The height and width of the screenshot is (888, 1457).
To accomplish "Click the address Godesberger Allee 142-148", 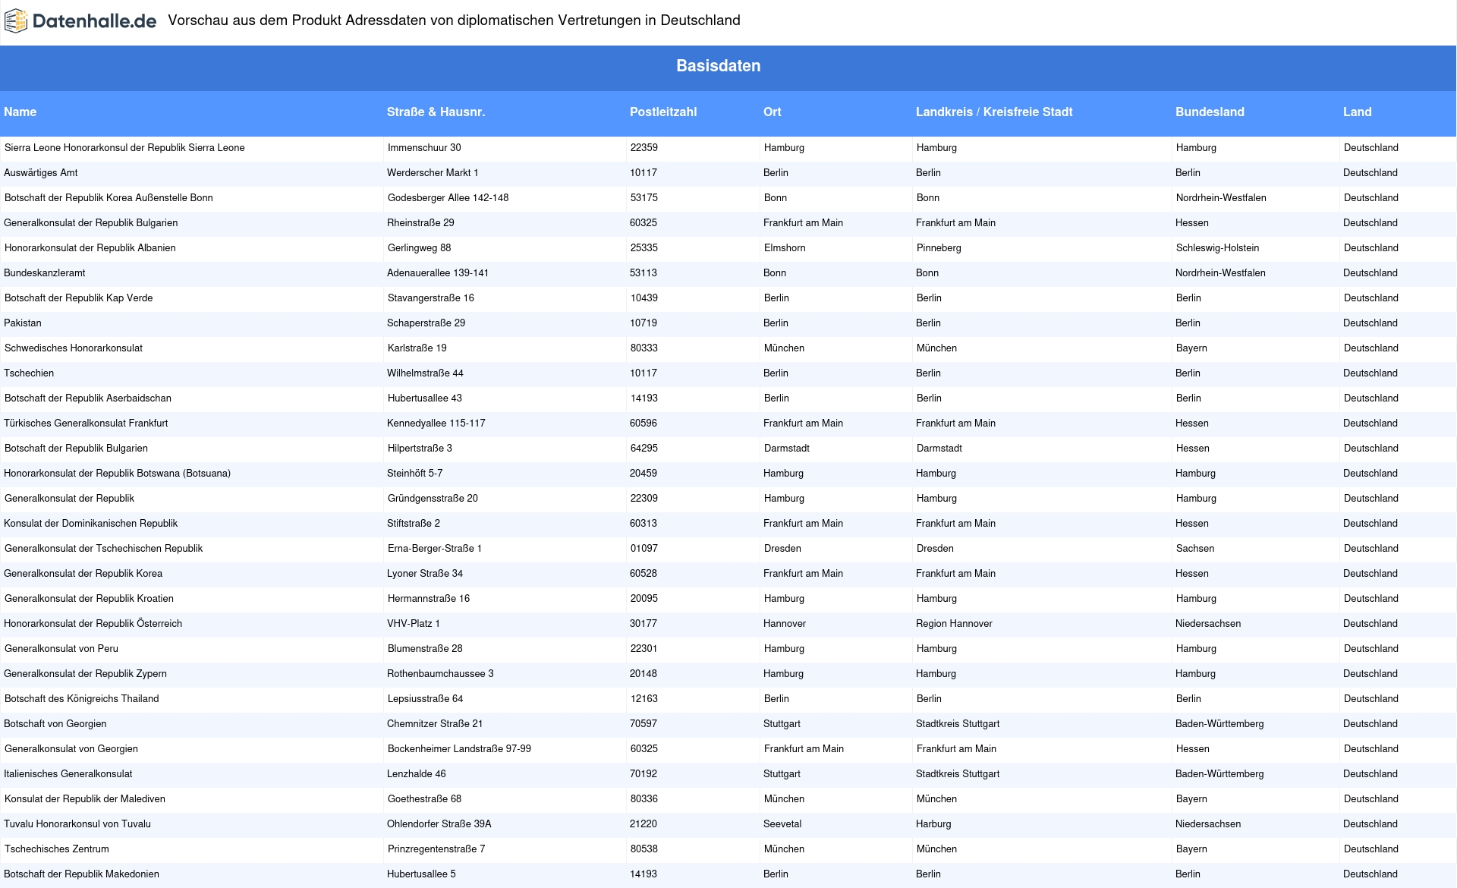I will (448, 197).
